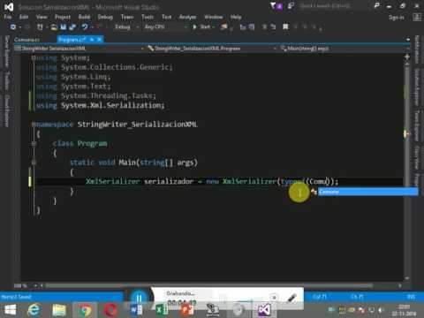Screen dimensions: 424x318
Task: Collapse the Main method block
Action: (x=34, y=163)
